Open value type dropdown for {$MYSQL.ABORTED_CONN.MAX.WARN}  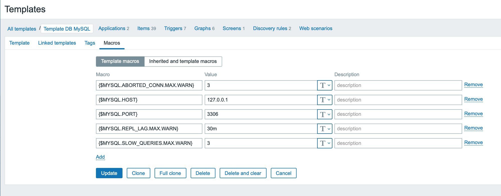(325, 85)
